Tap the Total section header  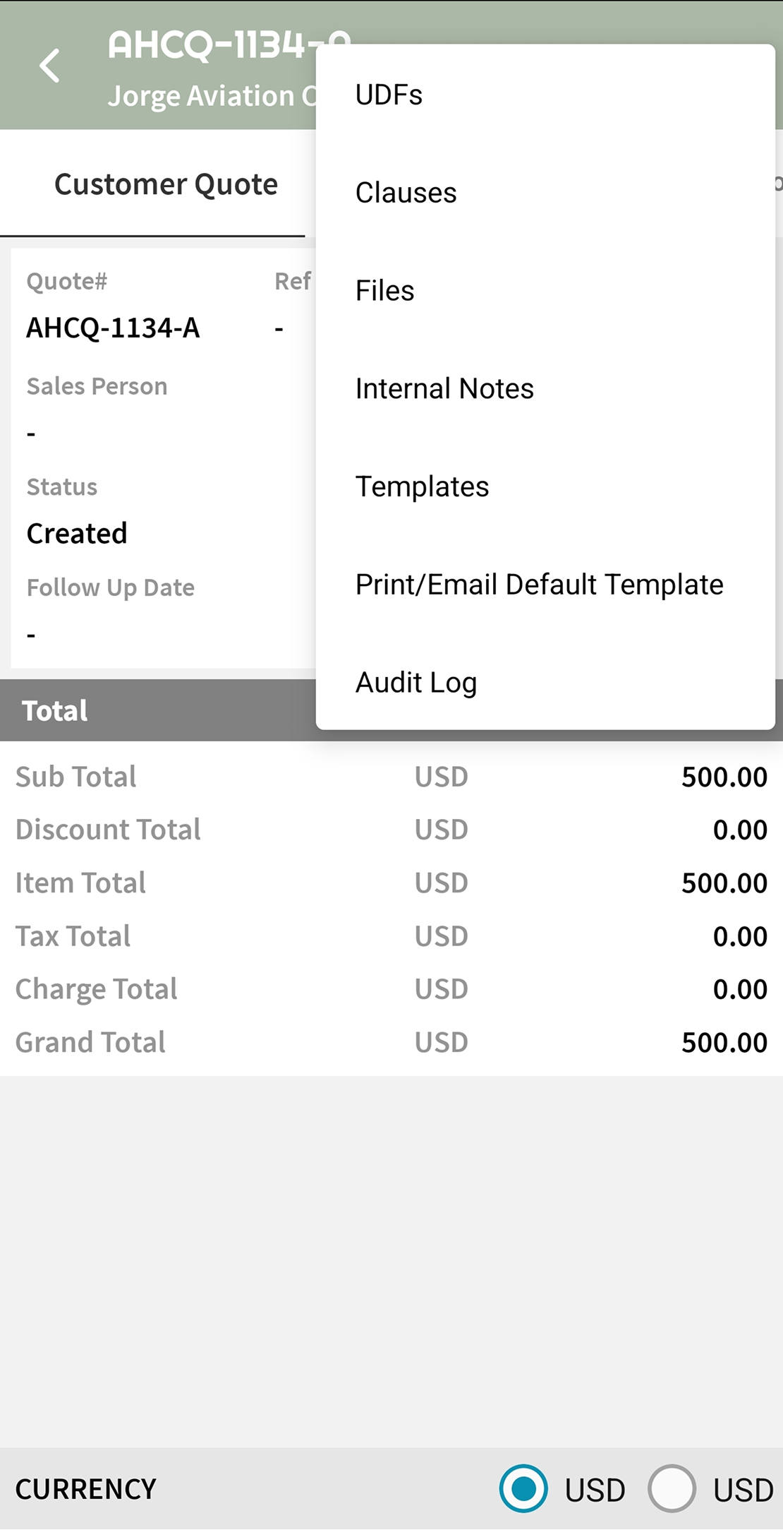[55, 711]
